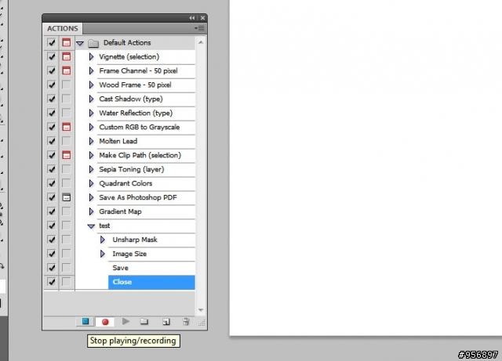
Task: Toggle dialog icon for Vignette (selection)
Action: 66,56
